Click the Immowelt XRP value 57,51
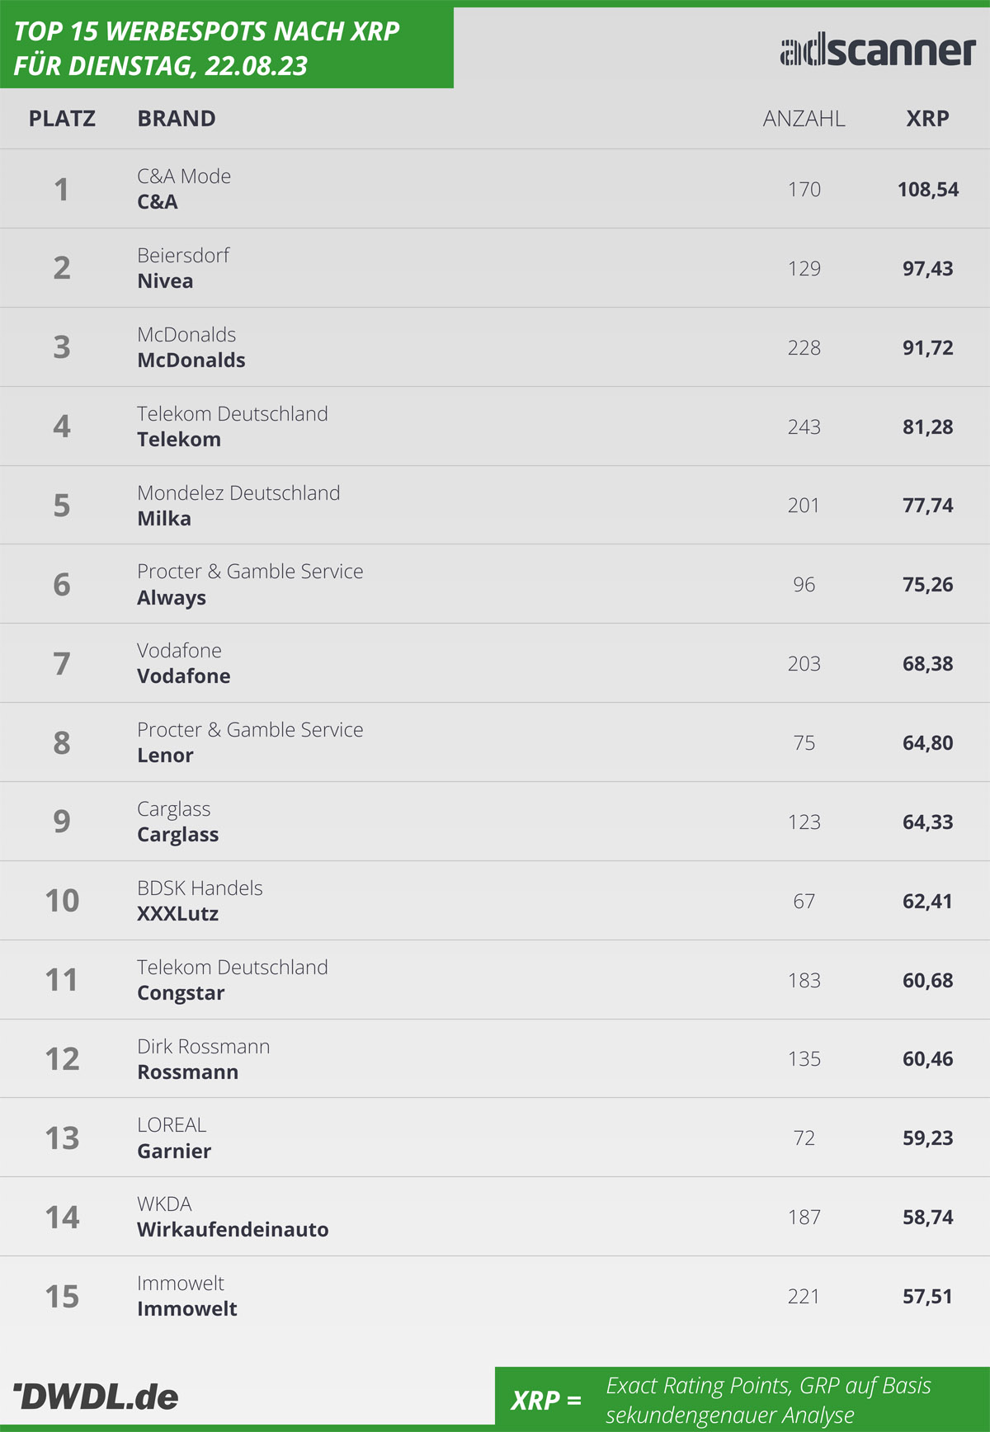 pos(927,1297)
